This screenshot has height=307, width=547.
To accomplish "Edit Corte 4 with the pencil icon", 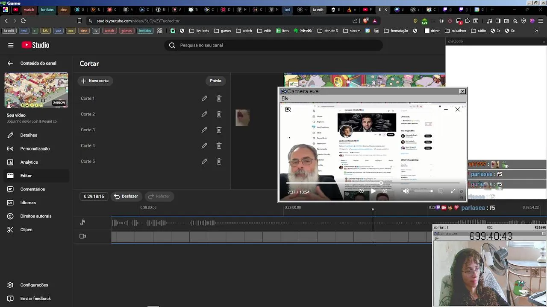I will pyautogui.click(x=204, y=146).
